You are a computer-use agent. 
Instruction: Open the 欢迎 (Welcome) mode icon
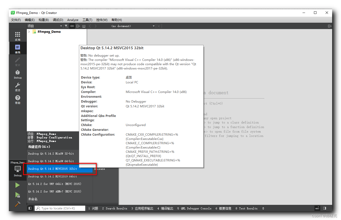pos(17,35)
